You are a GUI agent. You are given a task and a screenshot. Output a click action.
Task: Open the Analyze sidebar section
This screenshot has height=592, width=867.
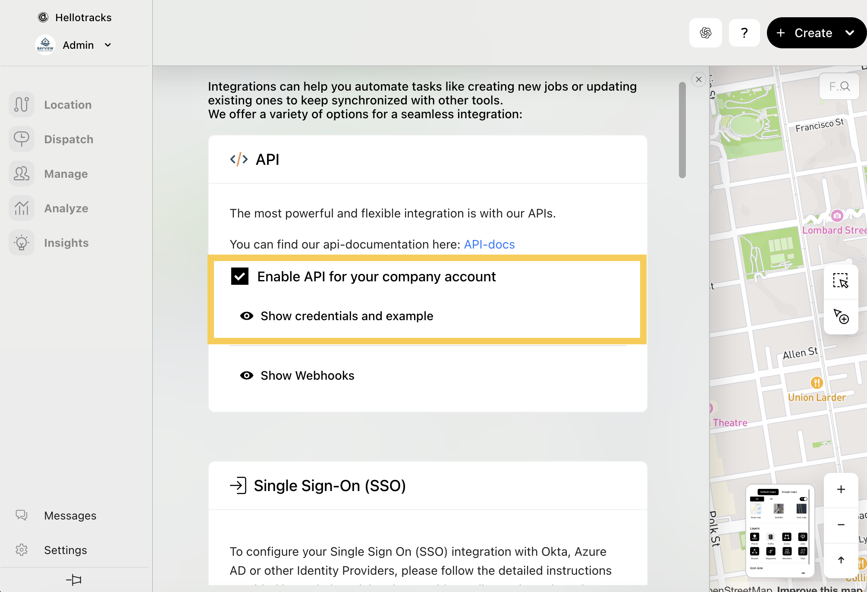point(66,208)
